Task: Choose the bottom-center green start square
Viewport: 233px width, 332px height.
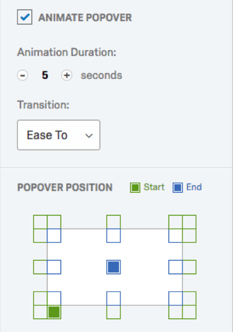Action: tap(113, 312)
